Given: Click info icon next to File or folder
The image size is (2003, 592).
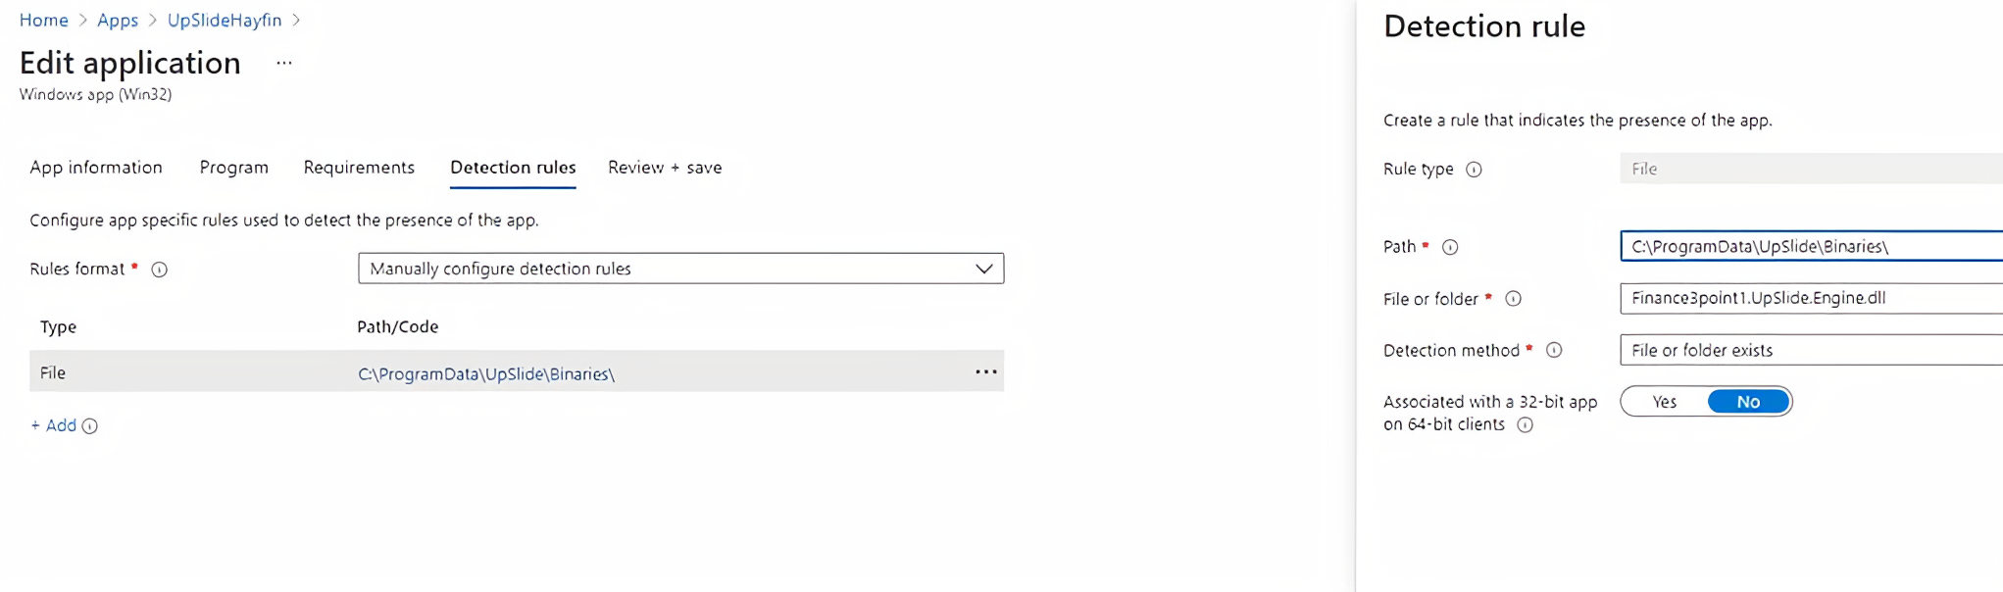Looking at the screenshot, I should coord(1513,299).
